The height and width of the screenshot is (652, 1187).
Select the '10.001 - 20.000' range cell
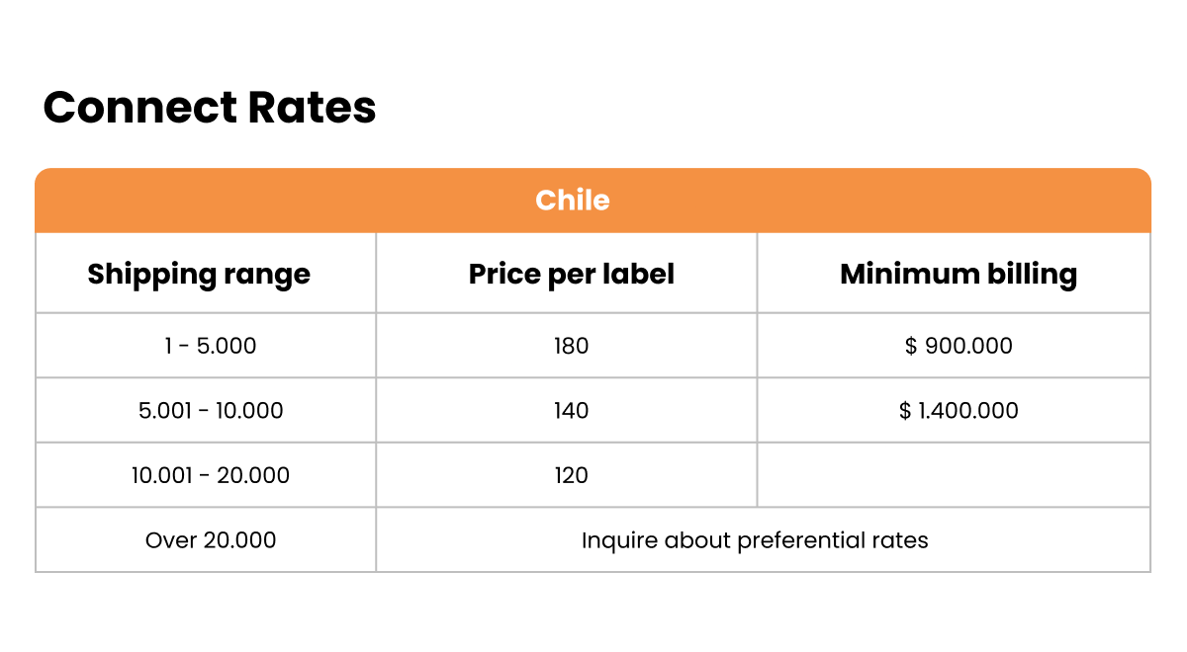point(211,475)
